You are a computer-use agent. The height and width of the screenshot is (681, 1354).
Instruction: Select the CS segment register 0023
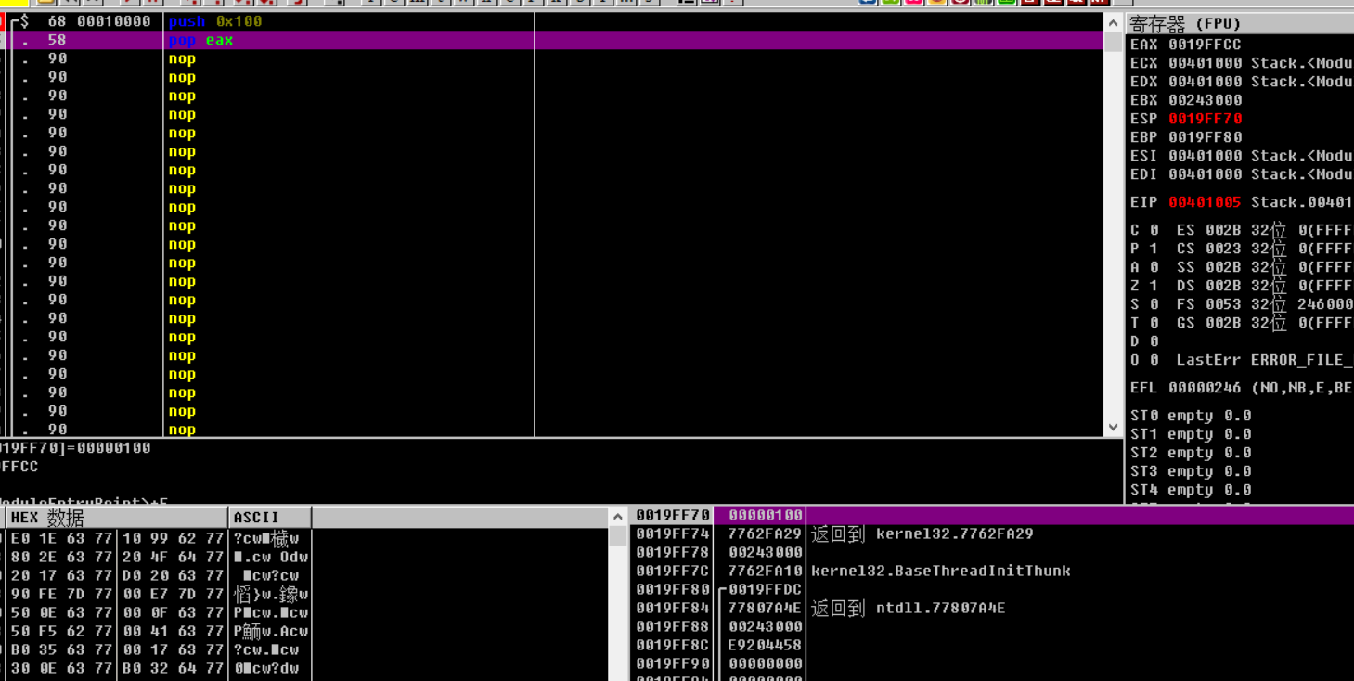(x=1223, y=249)
